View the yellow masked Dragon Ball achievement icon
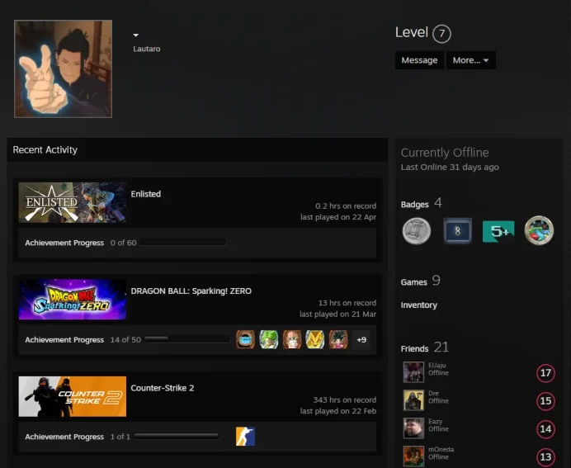 click(x=315, y=339)
